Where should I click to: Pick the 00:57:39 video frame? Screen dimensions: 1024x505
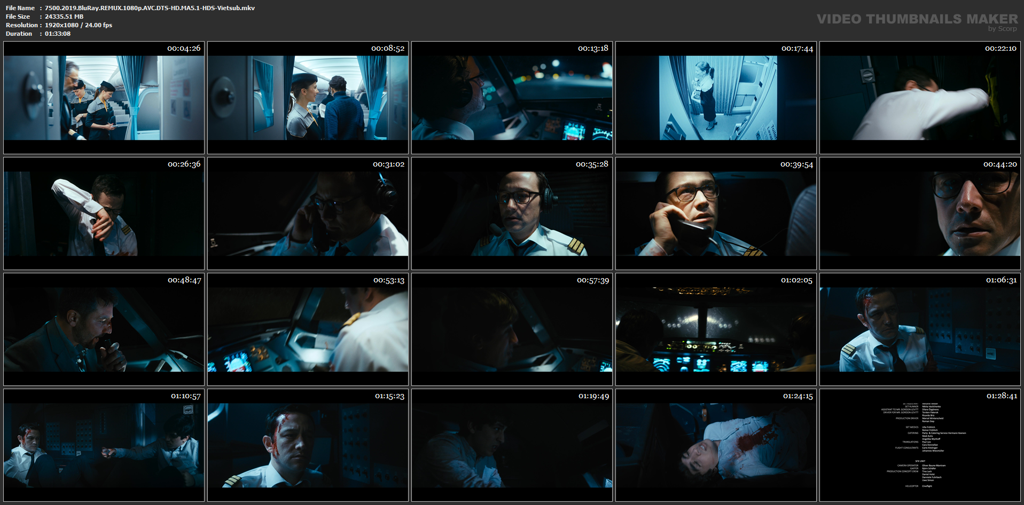(512, 329)
